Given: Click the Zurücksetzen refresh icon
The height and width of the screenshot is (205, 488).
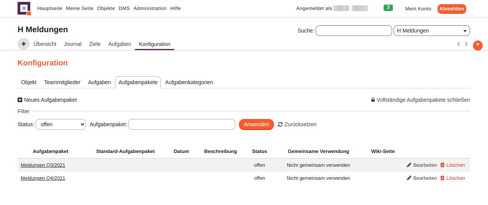Looking at the screenshot, I should (x=280, y=124).
